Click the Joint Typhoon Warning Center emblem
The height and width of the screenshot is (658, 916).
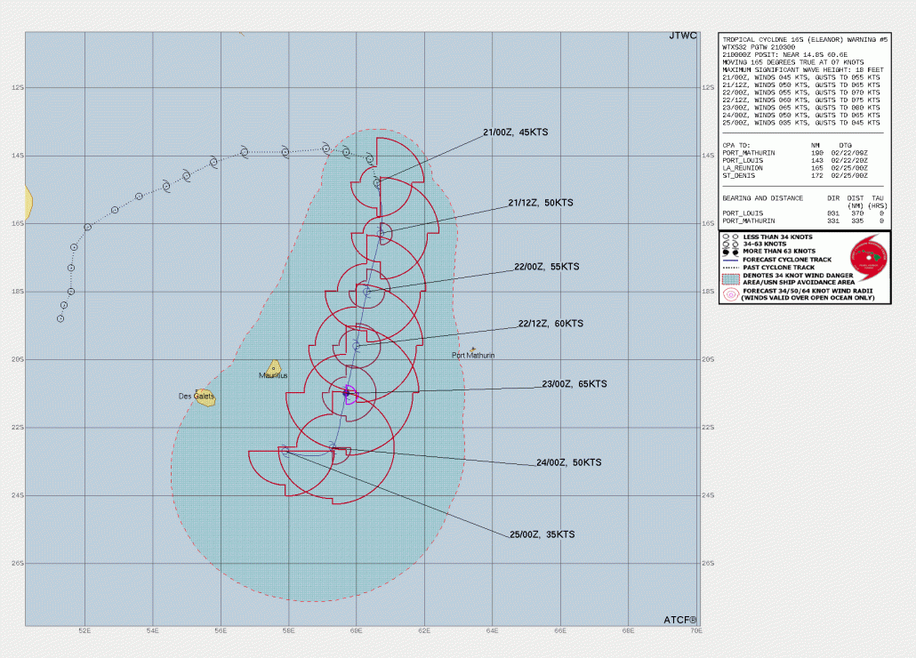pos(869,258)
